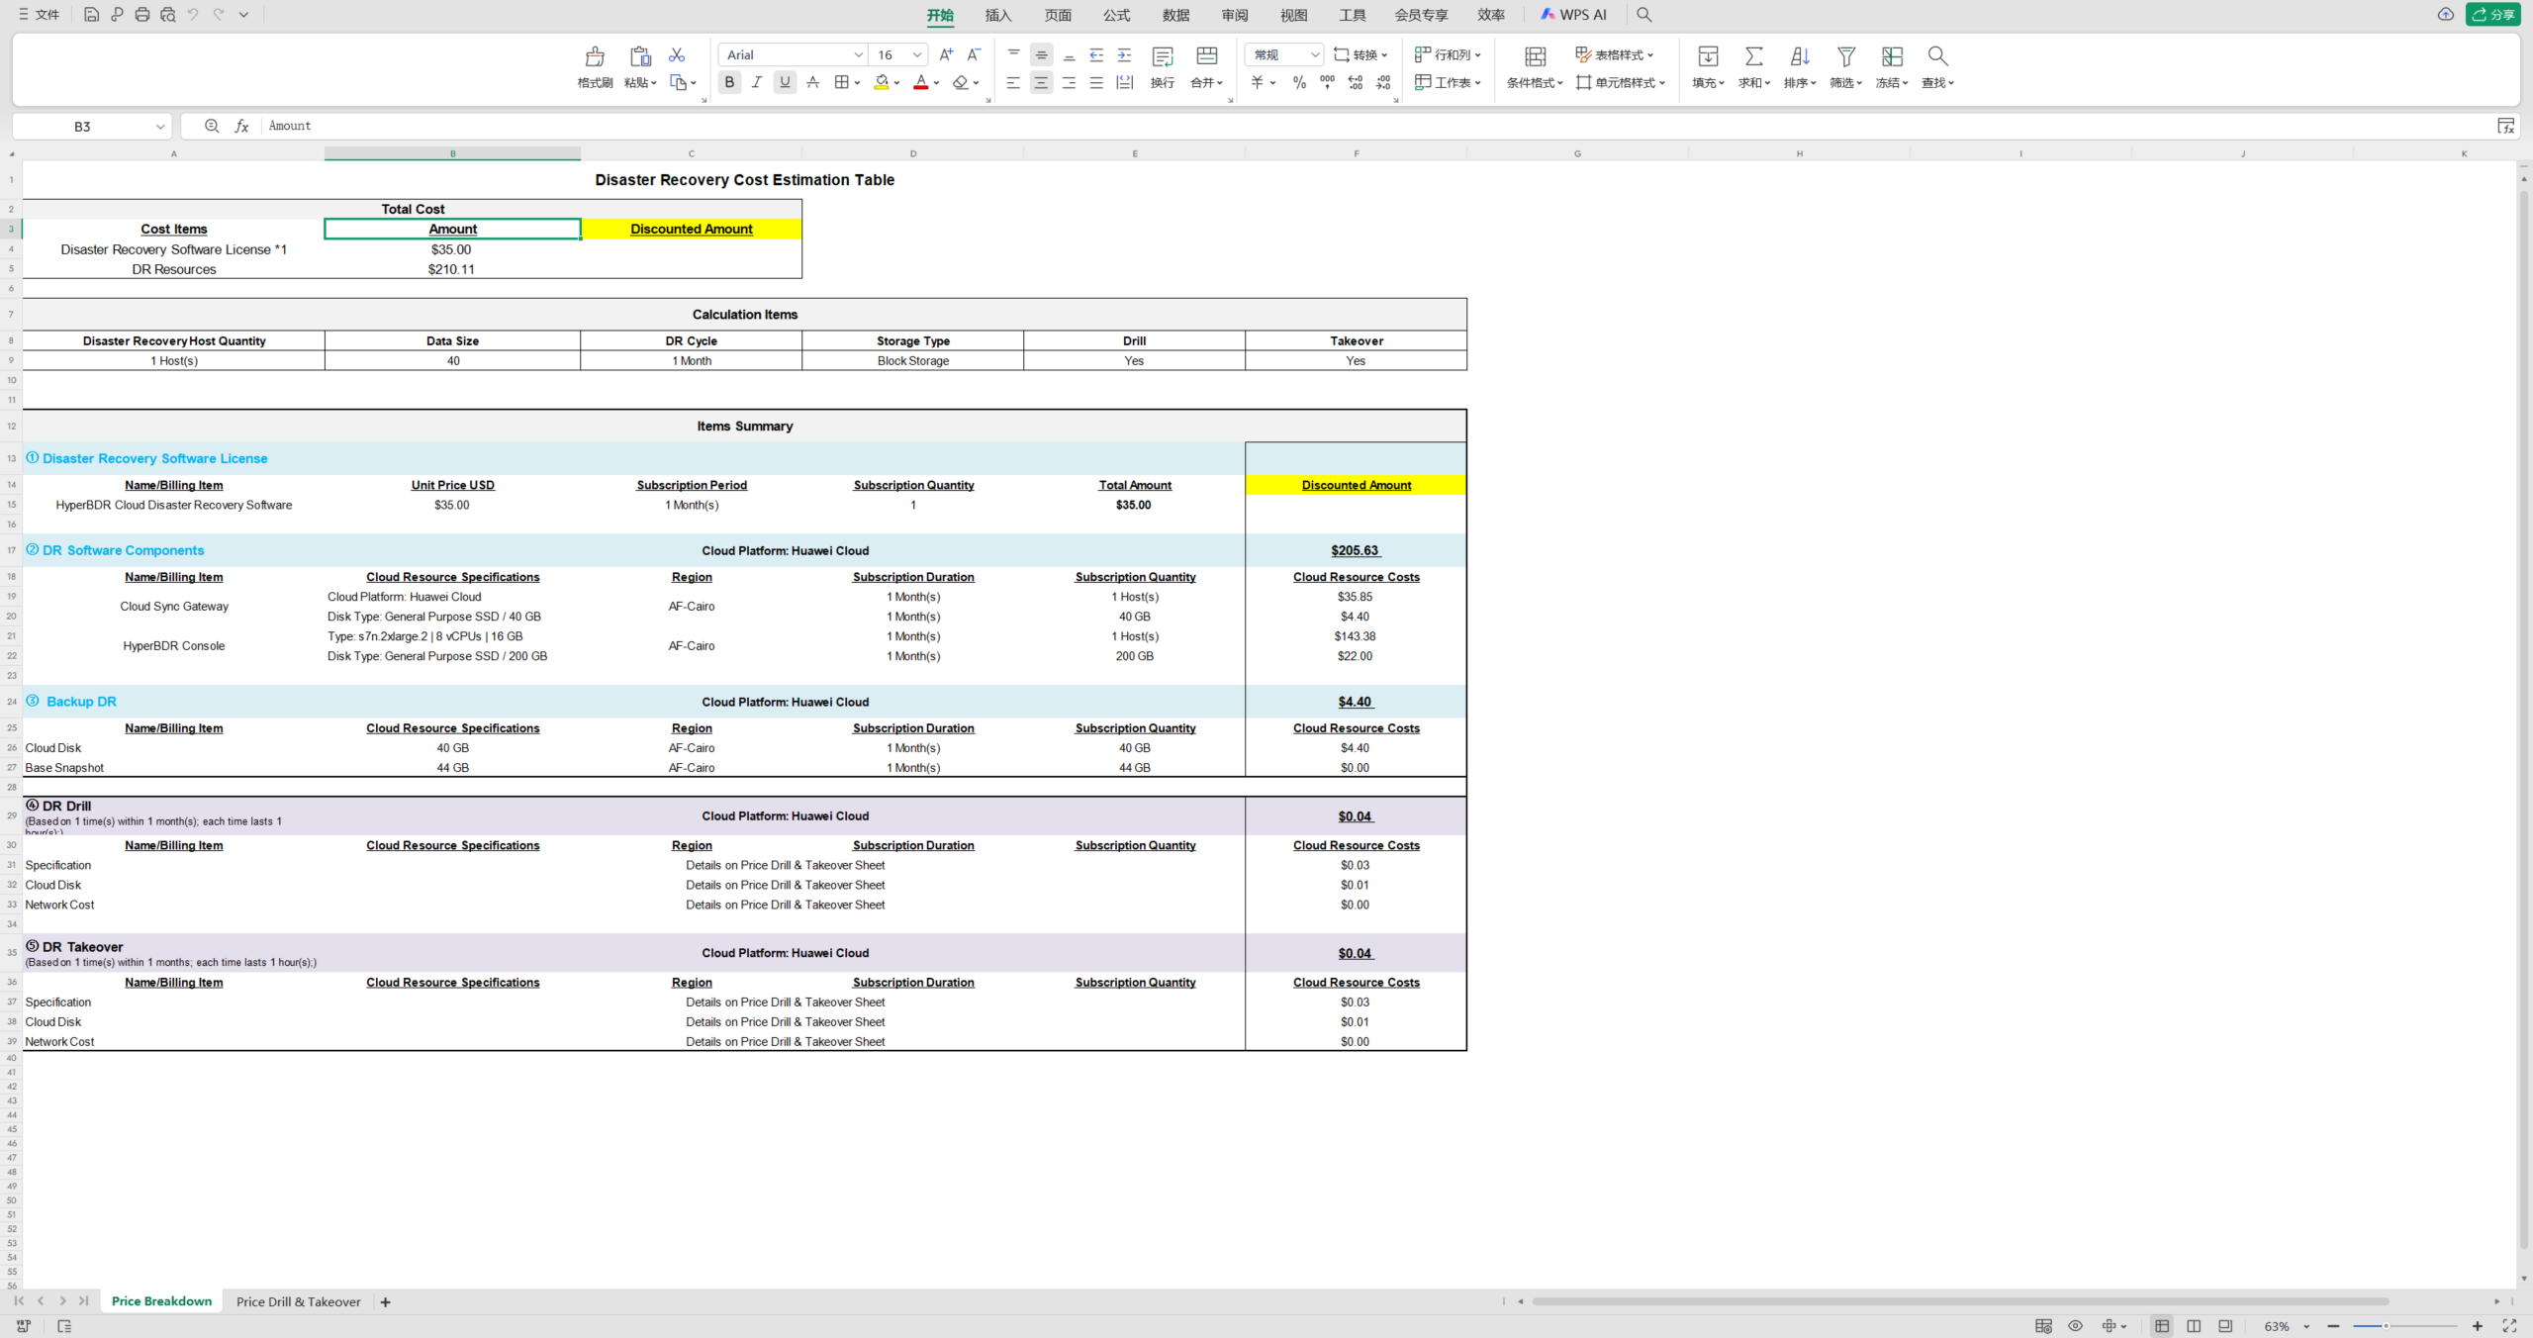
Task: Switch to Price Drill & Takeover sheet
Action: click(x=299, y=1301)
